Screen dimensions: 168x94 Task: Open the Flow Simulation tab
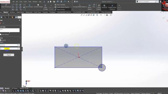coord(106,12)
